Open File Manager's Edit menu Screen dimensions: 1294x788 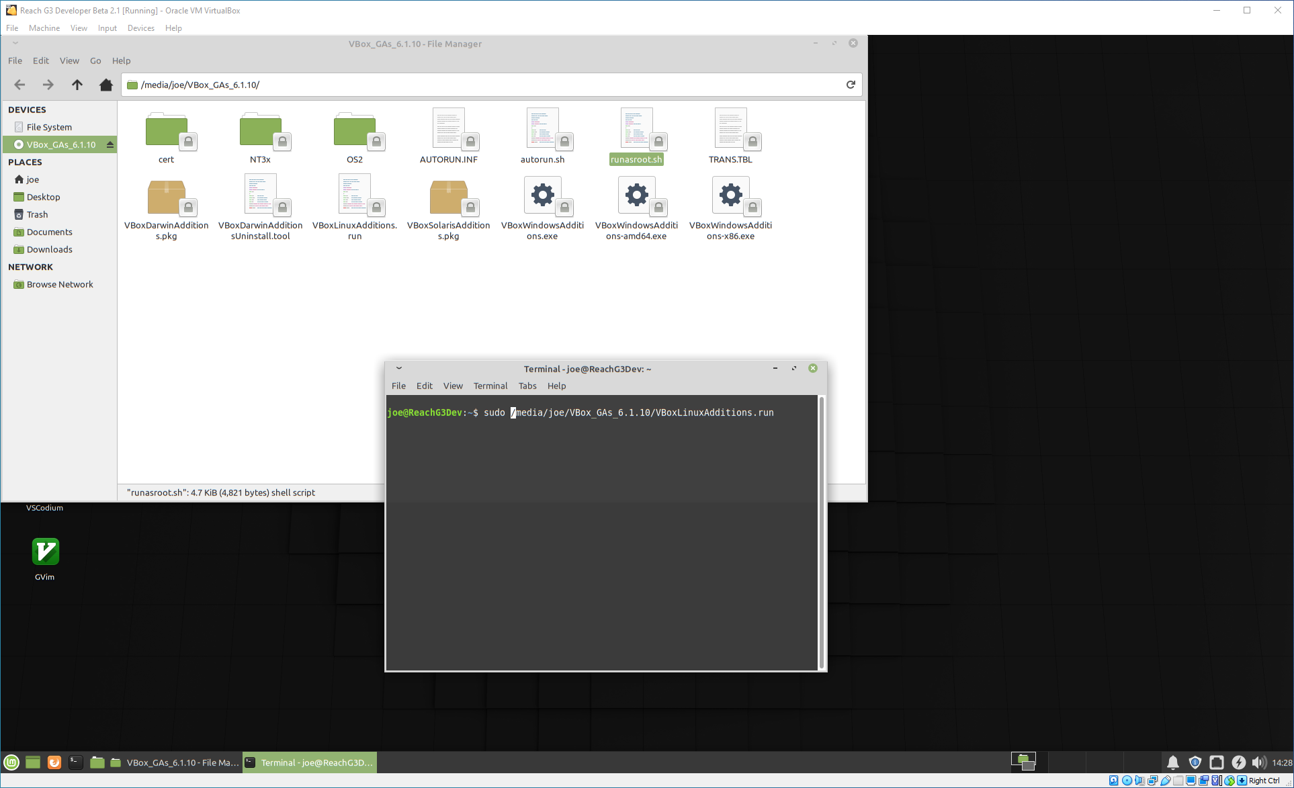click(41, 60)
